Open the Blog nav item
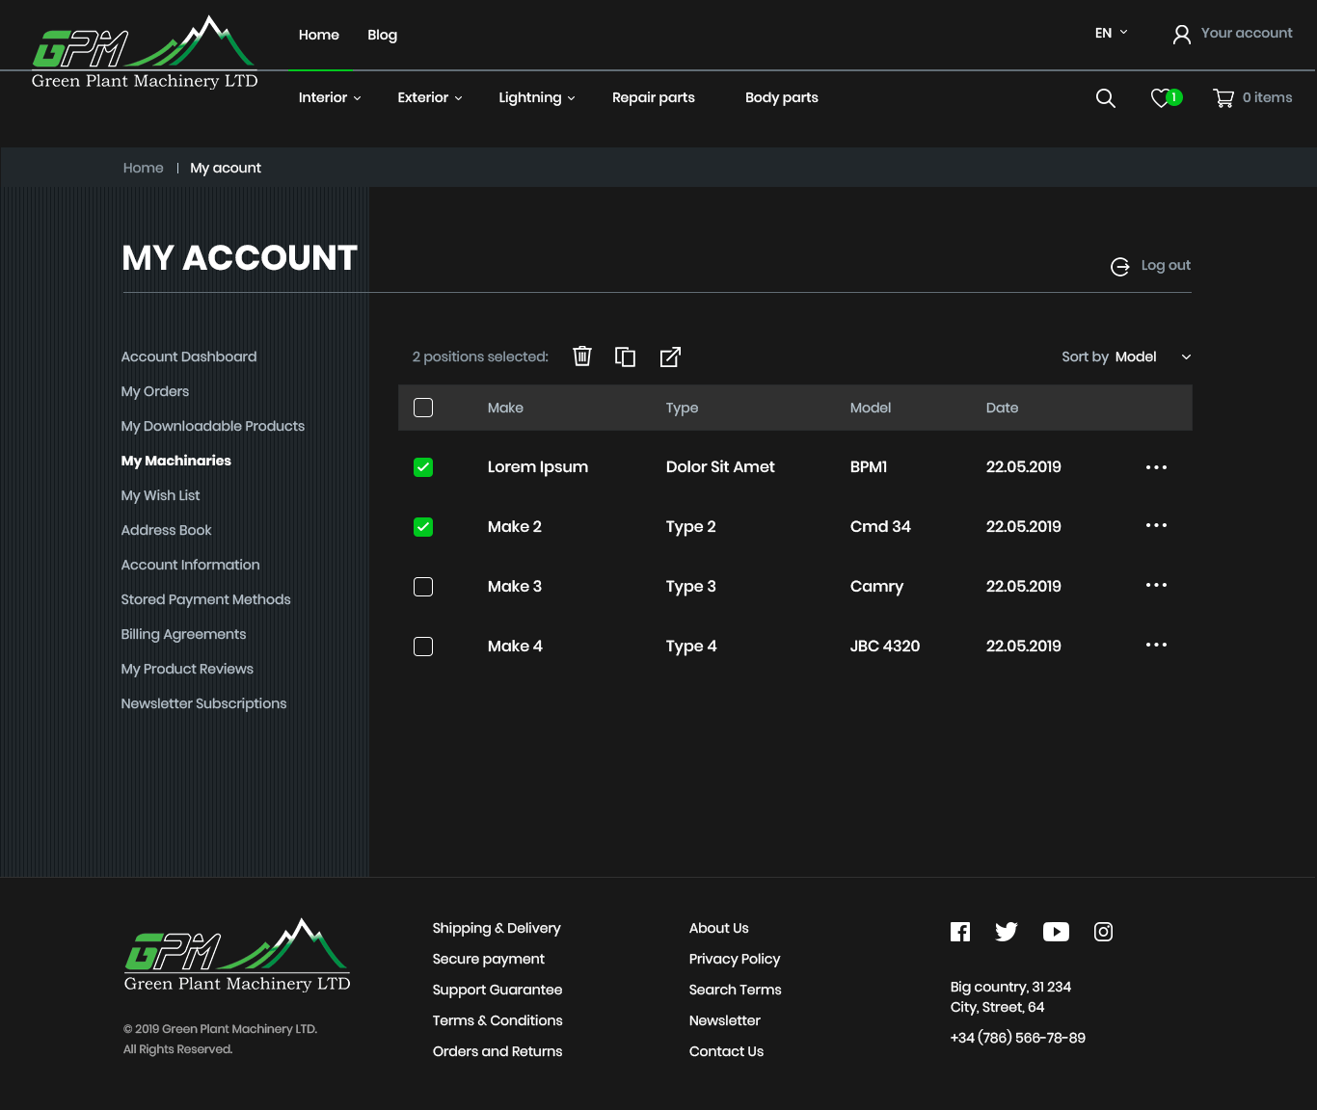 pyautogui.click(x=383, y=35)
